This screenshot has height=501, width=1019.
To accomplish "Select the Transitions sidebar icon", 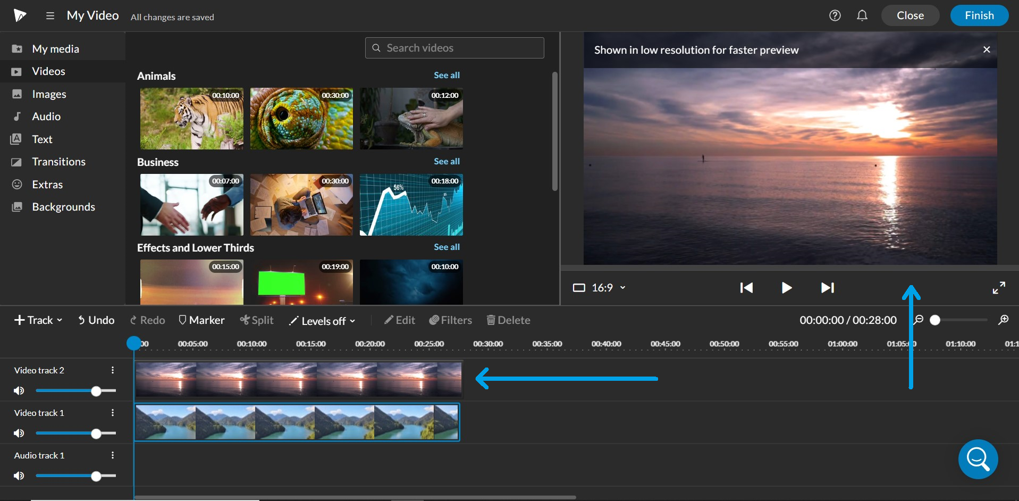I will (x=18, y=161).
